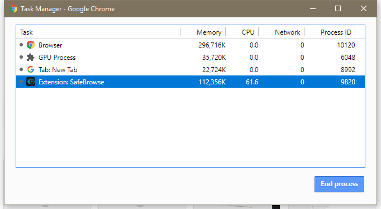Select the Browser task row
The height and width of the screenshot is (209, 381).
[x=190, y=45]
